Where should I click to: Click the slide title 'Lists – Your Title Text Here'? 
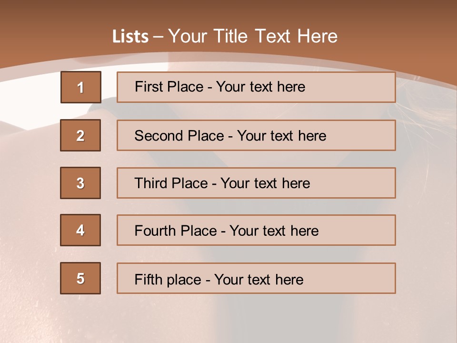(x=225, y=36)
